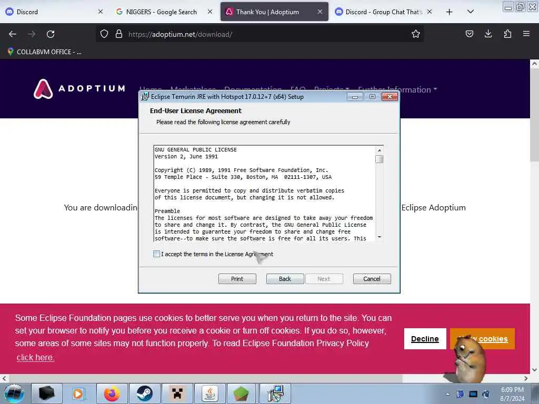Click the license scrollbar down arrow
The height and width of the screenshot is (404, 539).
(x=379, y=237)
